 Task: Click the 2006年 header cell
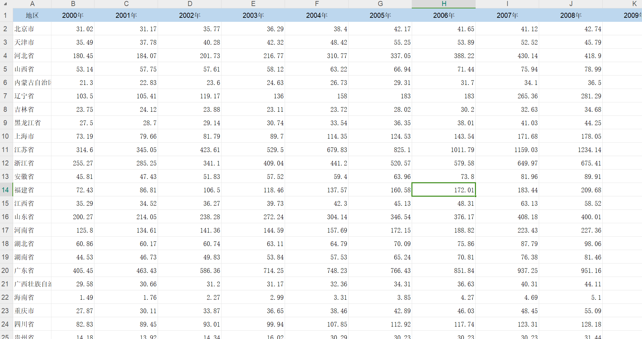[444, 15]
